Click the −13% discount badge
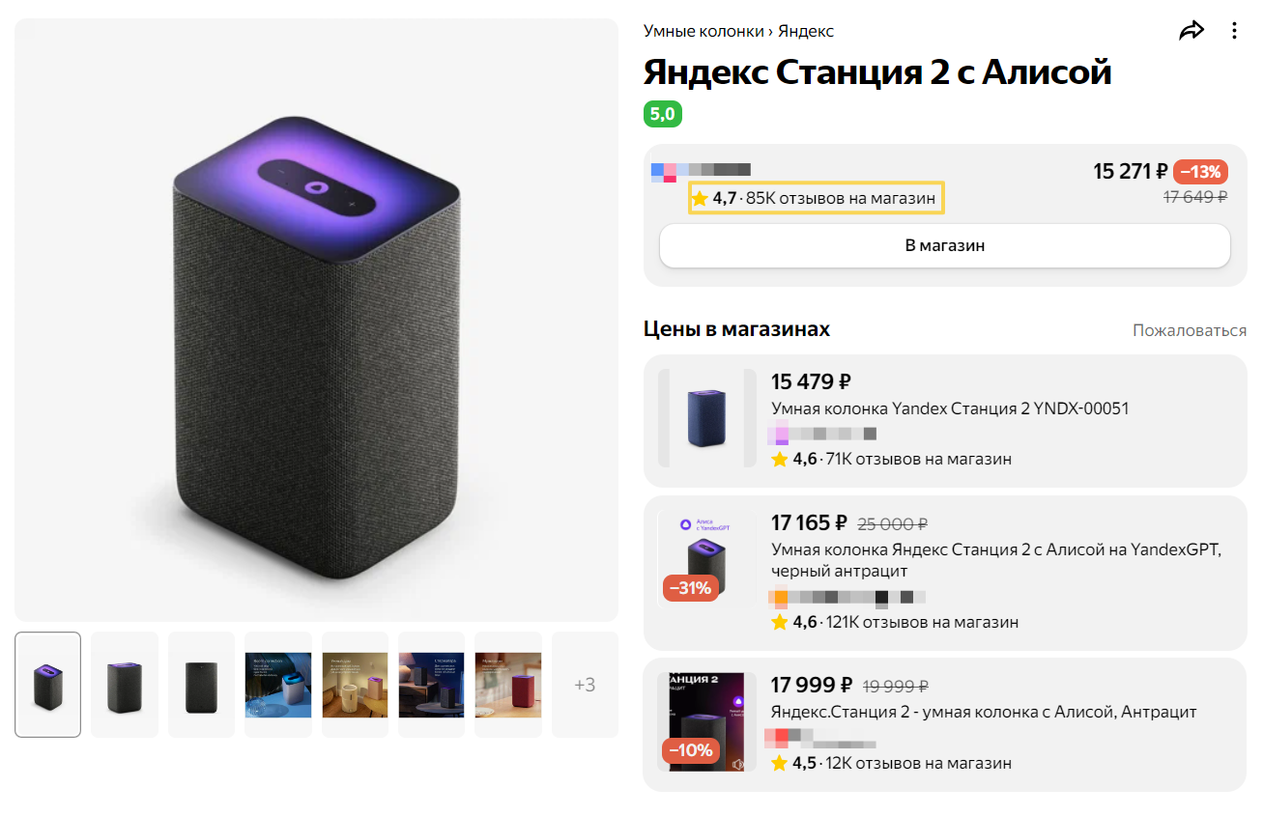The image size is (1263, 816). pos(1200,173)
